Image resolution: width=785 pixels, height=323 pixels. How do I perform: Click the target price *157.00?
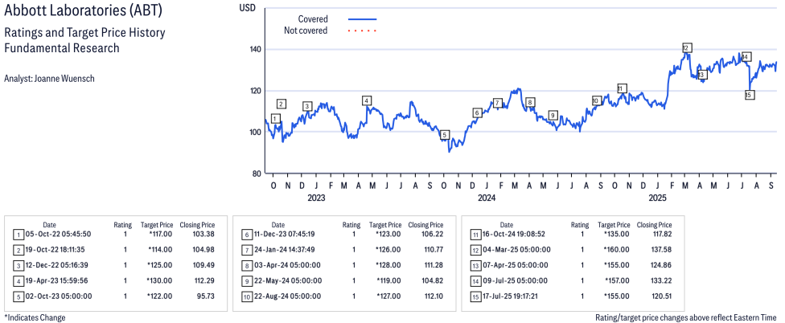[616, 280]
